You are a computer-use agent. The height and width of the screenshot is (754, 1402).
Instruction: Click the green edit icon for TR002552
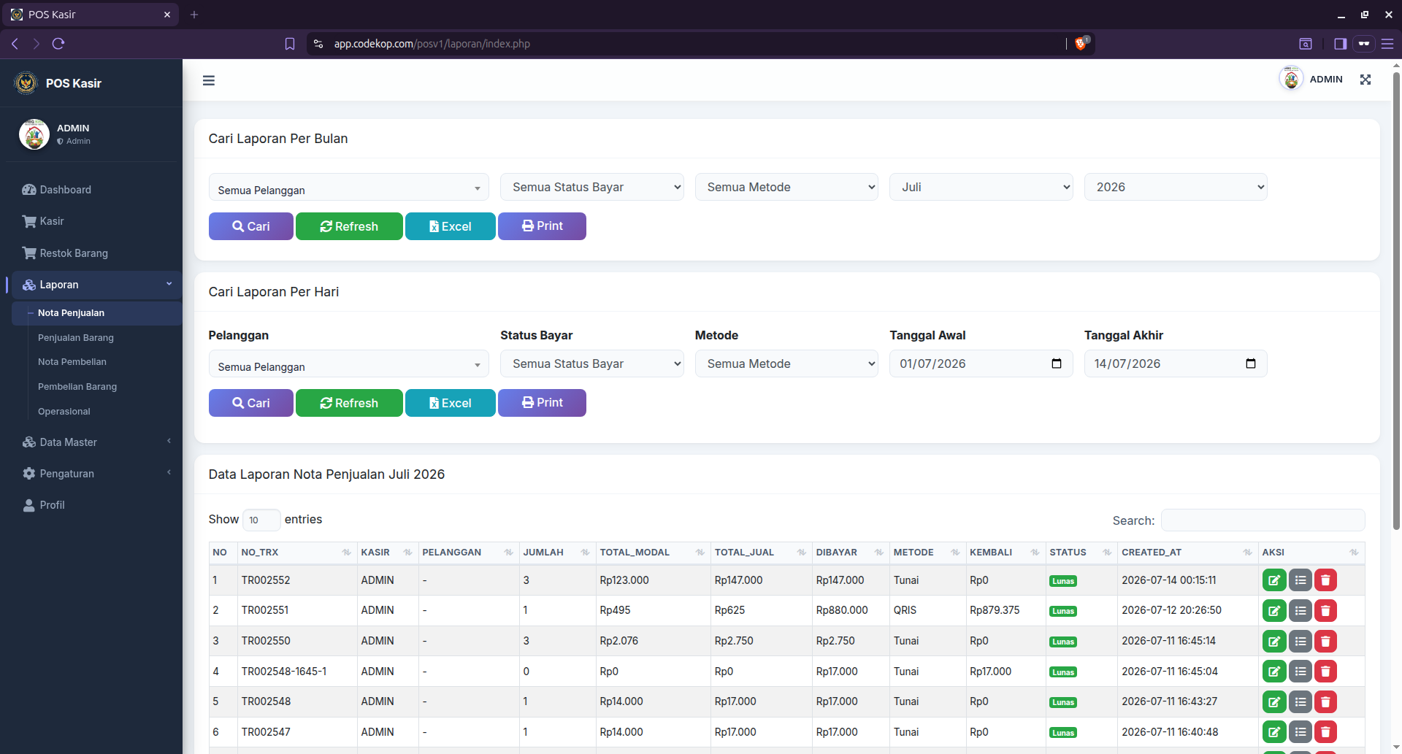click(x=1274, y=580)
